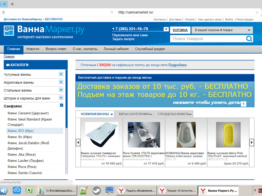Open Фаянс Laufen (Лауфен) subcategory
This screenshot has width=262, height=196.
point(26,161)
